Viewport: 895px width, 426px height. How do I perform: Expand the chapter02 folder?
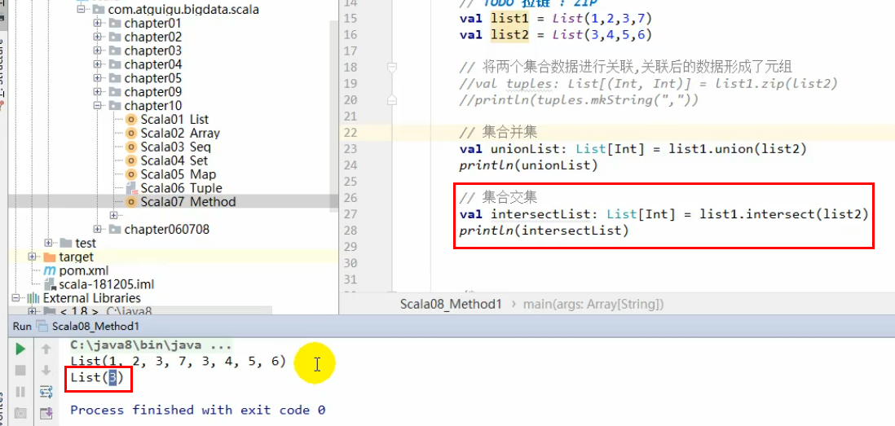(x=98, y=37)
